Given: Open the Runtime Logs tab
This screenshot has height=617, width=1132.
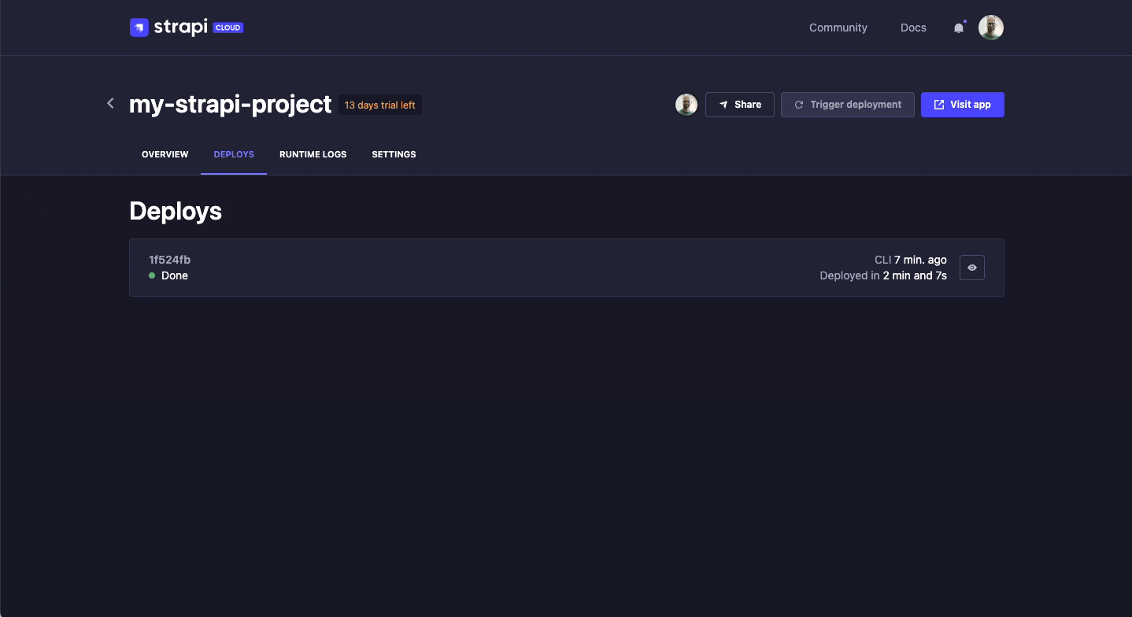Looking at the screenshot, I should tap(313, 154).
